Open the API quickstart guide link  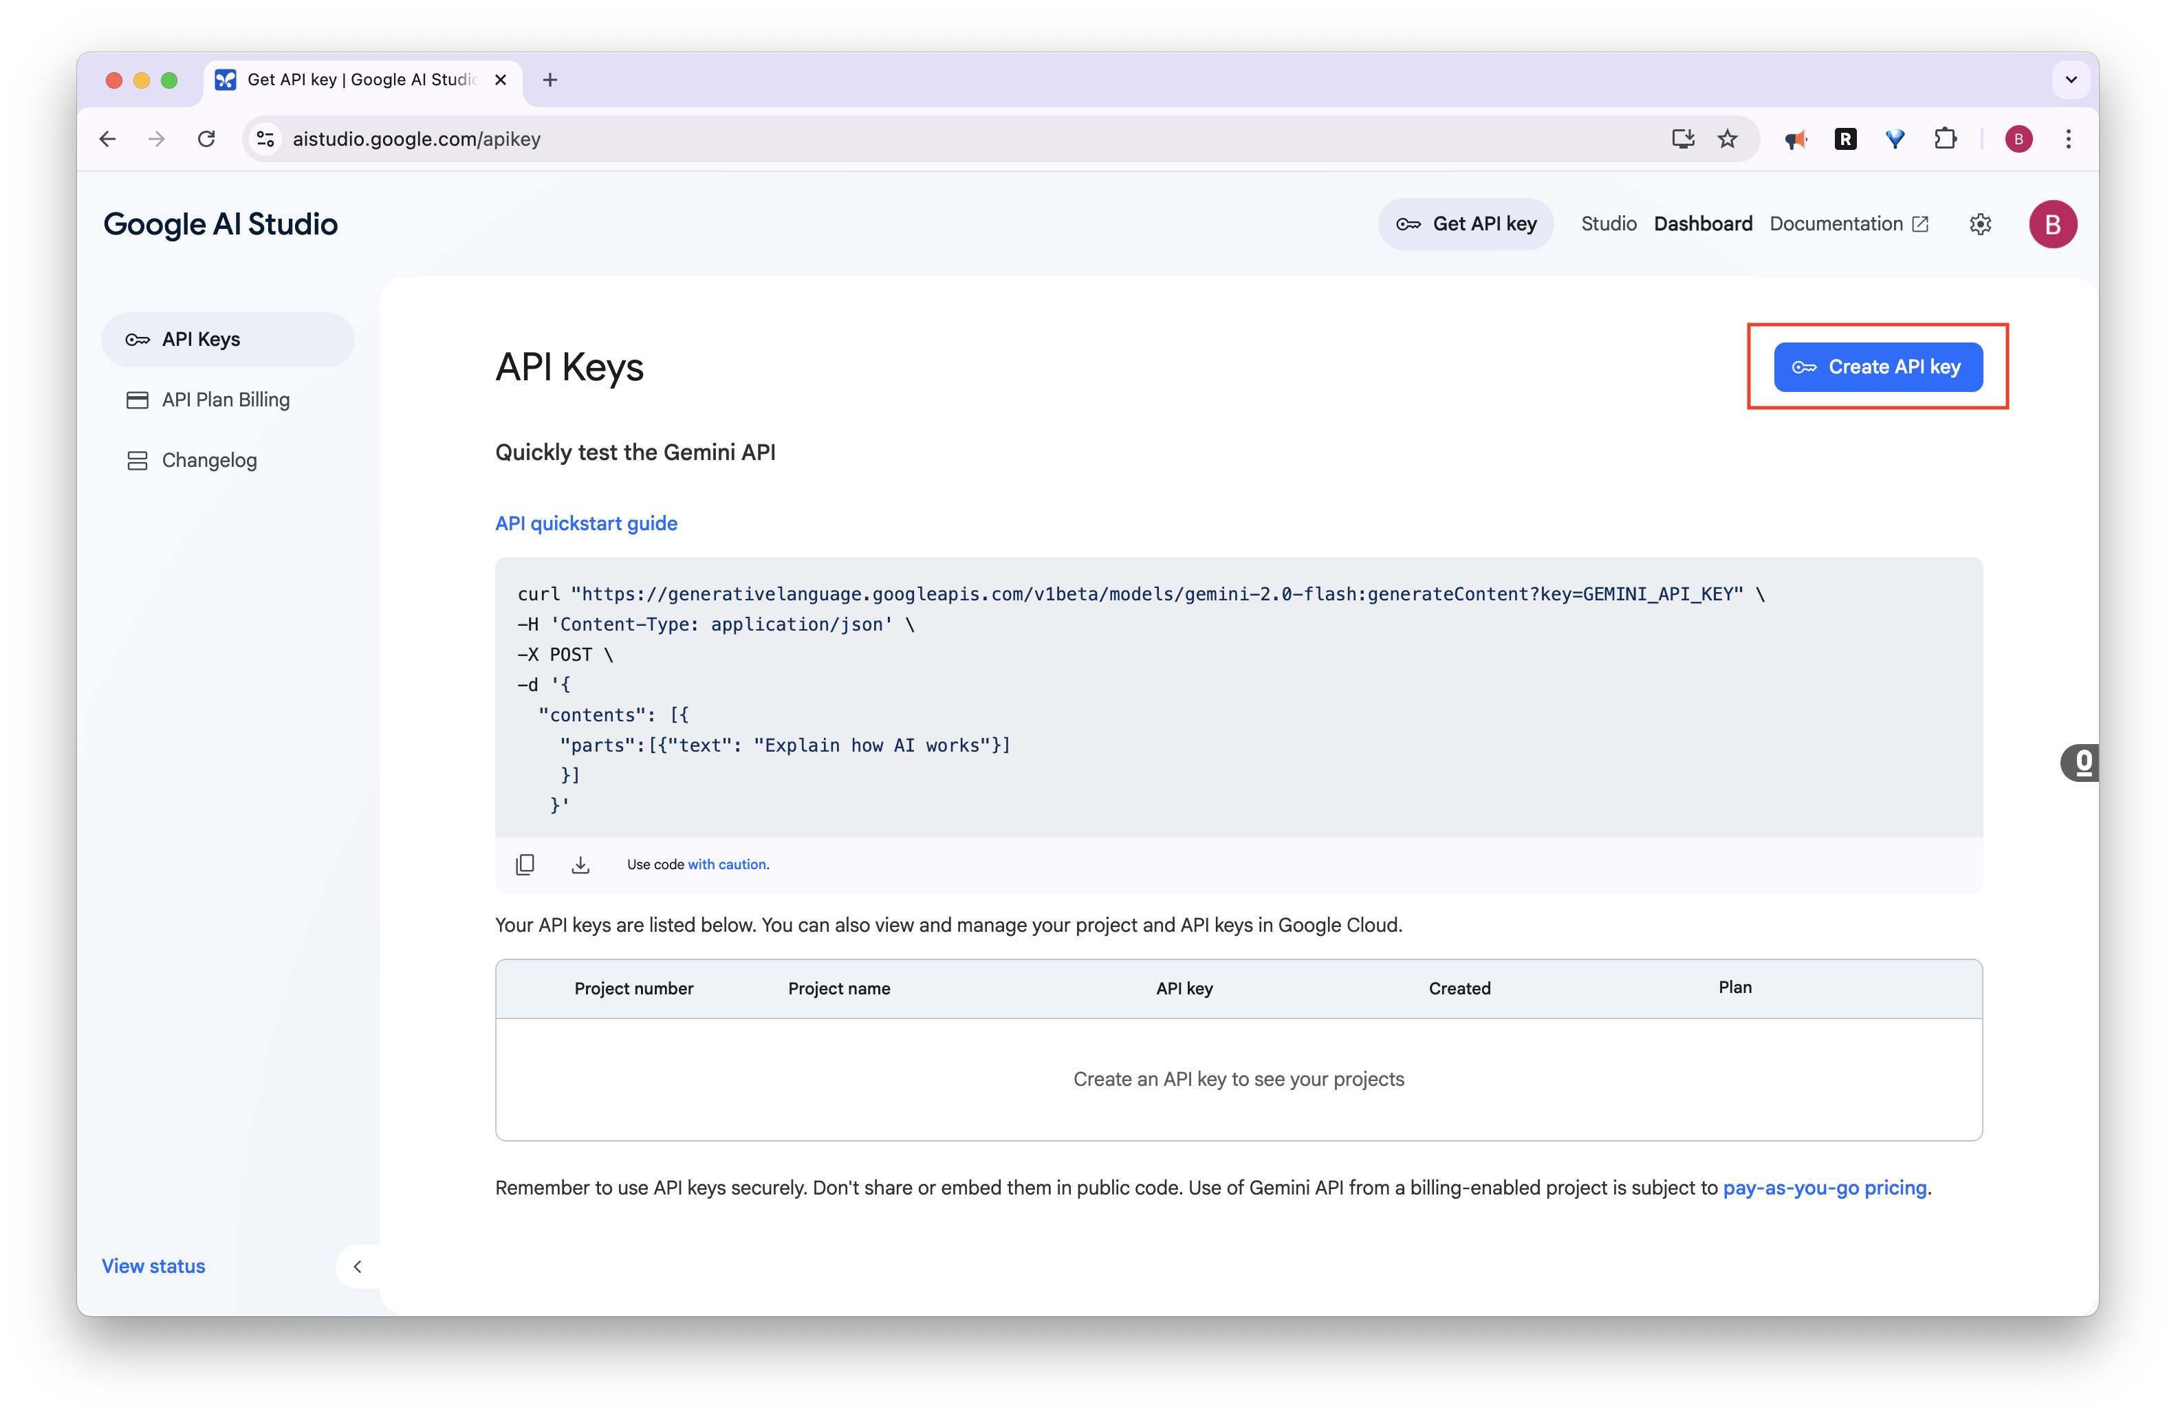tap(586, 523)
